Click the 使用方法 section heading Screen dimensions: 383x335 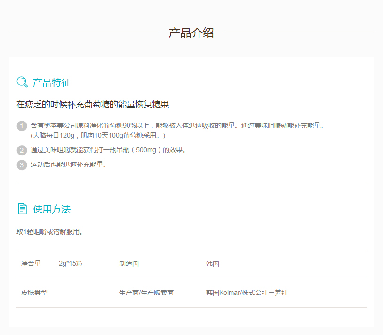tap(52, 209)
